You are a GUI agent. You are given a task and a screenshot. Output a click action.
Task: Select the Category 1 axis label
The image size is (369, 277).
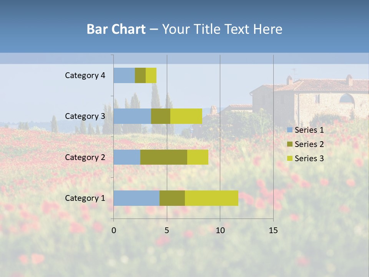click(x=85, y=198)
